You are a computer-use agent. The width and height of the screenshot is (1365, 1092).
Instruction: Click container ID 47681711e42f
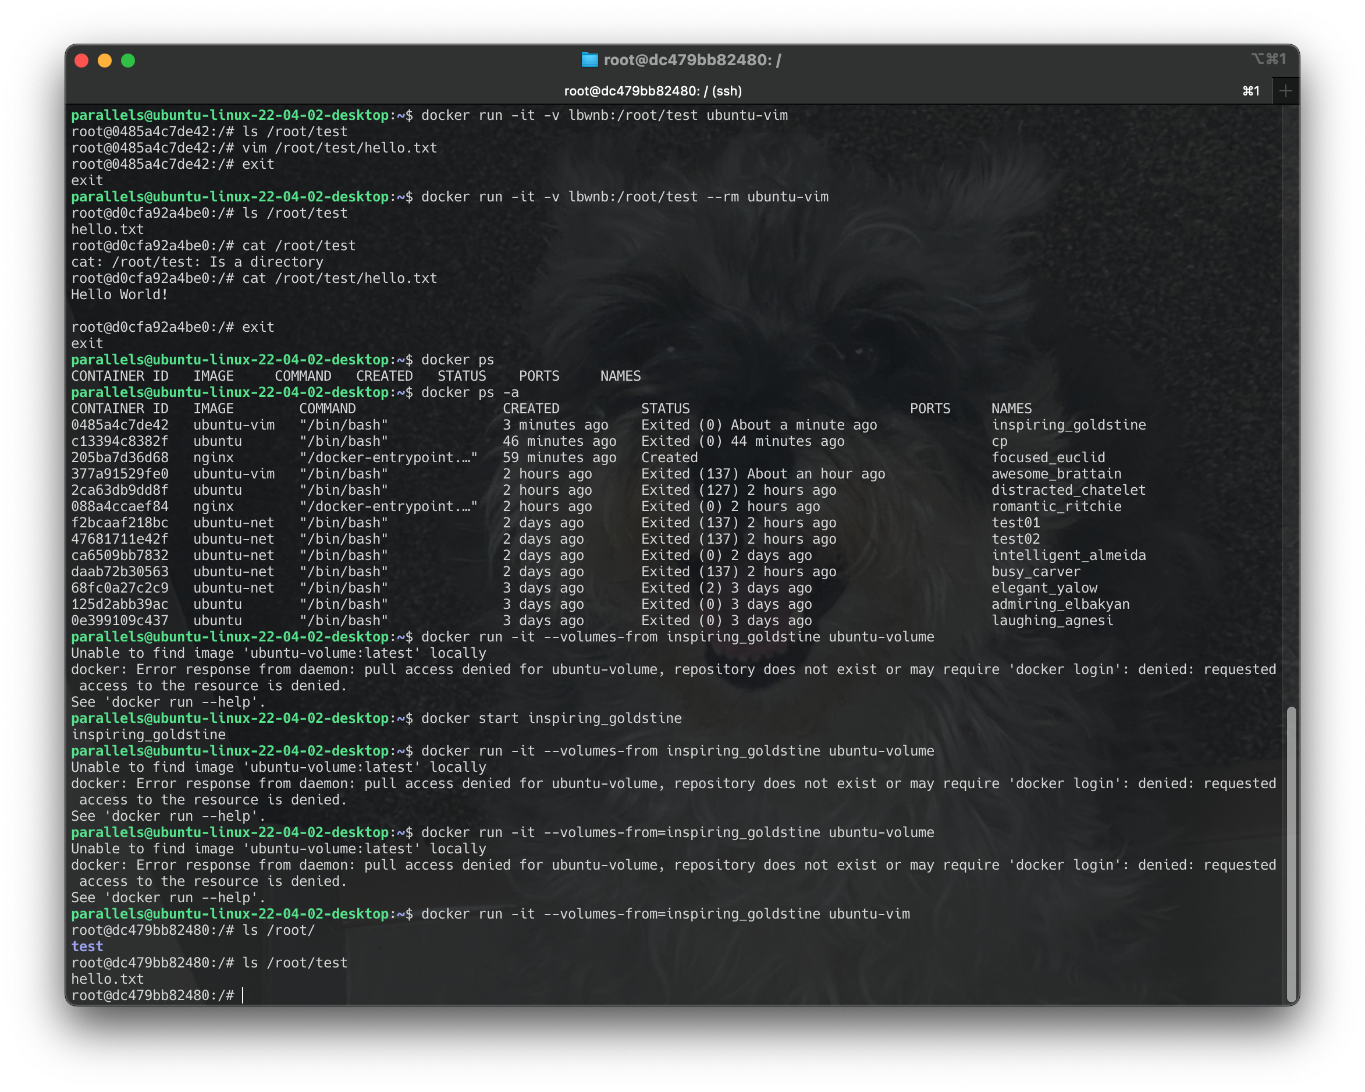(120, 539)
